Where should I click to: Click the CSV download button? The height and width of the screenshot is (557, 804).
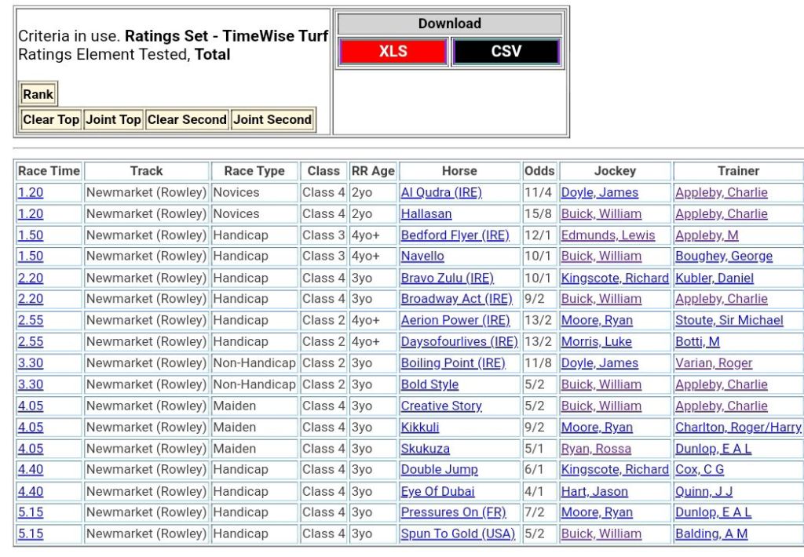coord(506,52)
